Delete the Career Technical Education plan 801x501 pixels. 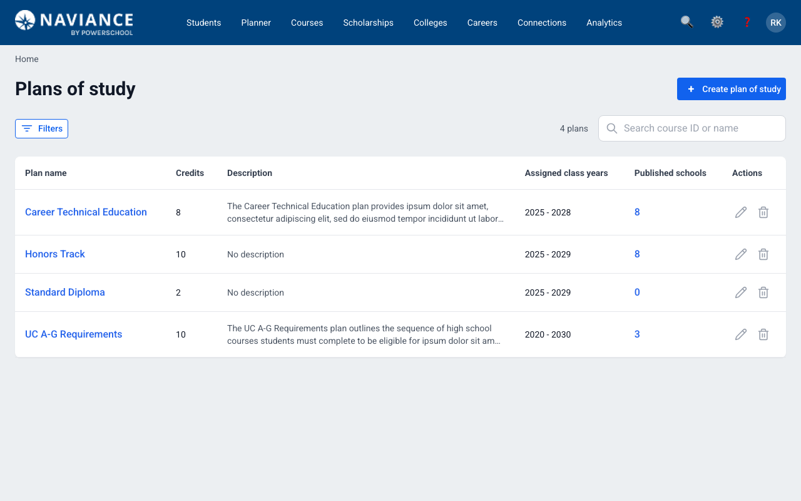coord(763,212)
